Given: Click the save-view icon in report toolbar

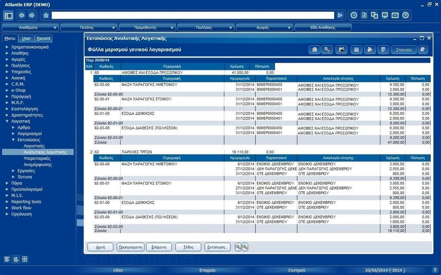Looking at the screenshot, I should [341, 49].
